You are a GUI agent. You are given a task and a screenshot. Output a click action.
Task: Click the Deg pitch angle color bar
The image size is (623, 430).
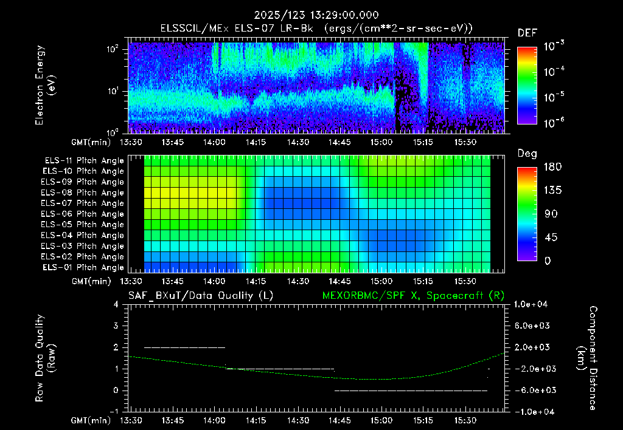[527, 214]
